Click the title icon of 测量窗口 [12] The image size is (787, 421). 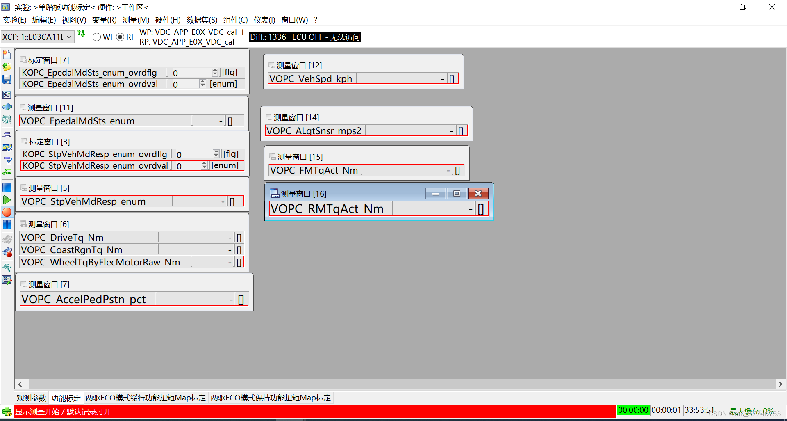pyautogui.click(x=272, y=65)
